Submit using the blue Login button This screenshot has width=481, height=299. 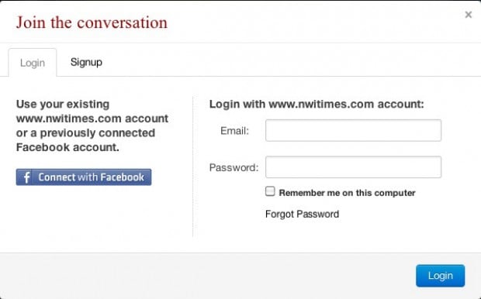[x=440, y=276]
